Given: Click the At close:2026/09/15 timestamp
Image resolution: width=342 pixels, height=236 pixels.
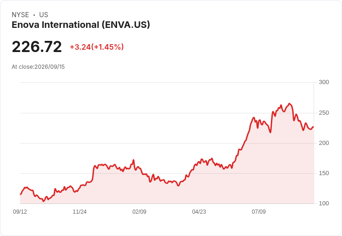Looking at the screenshot, I should click(x=38, y=67).
